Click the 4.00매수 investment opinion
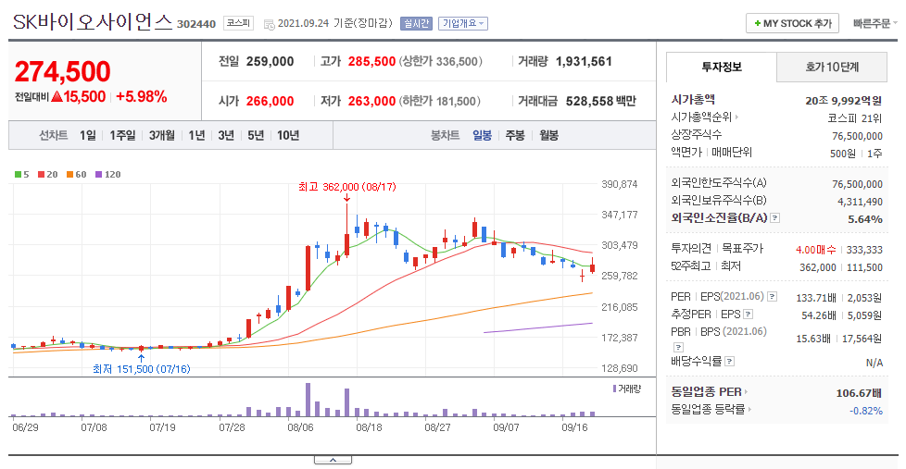The width and height of the screenshot is (906, 469). click(815, 250)
